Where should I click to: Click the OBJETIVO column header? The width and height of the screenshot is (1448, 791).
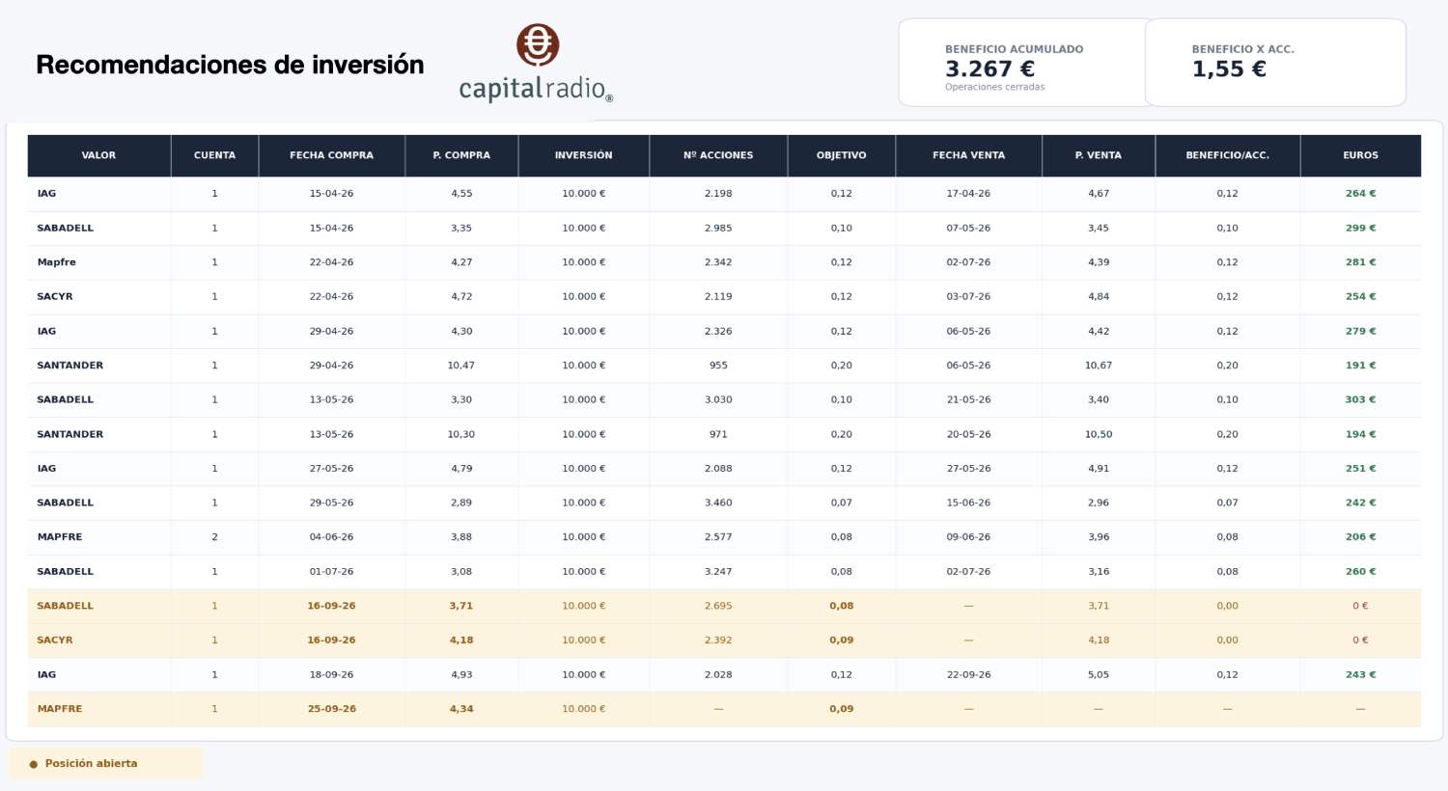[x=841, y=155]
